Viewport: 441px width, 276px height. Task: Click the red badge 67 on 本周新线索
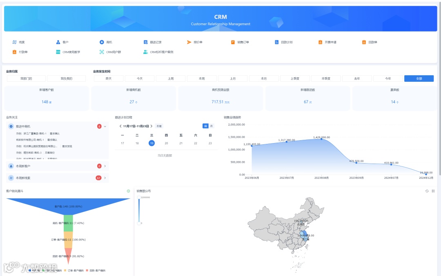(98, 178)
